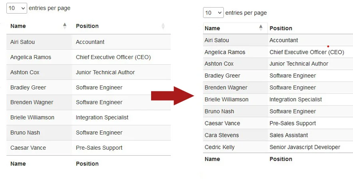Open the right table's entries per page dropdown
Image resolution: width=353 pixels, height=188 pixels.
[213, 13]
